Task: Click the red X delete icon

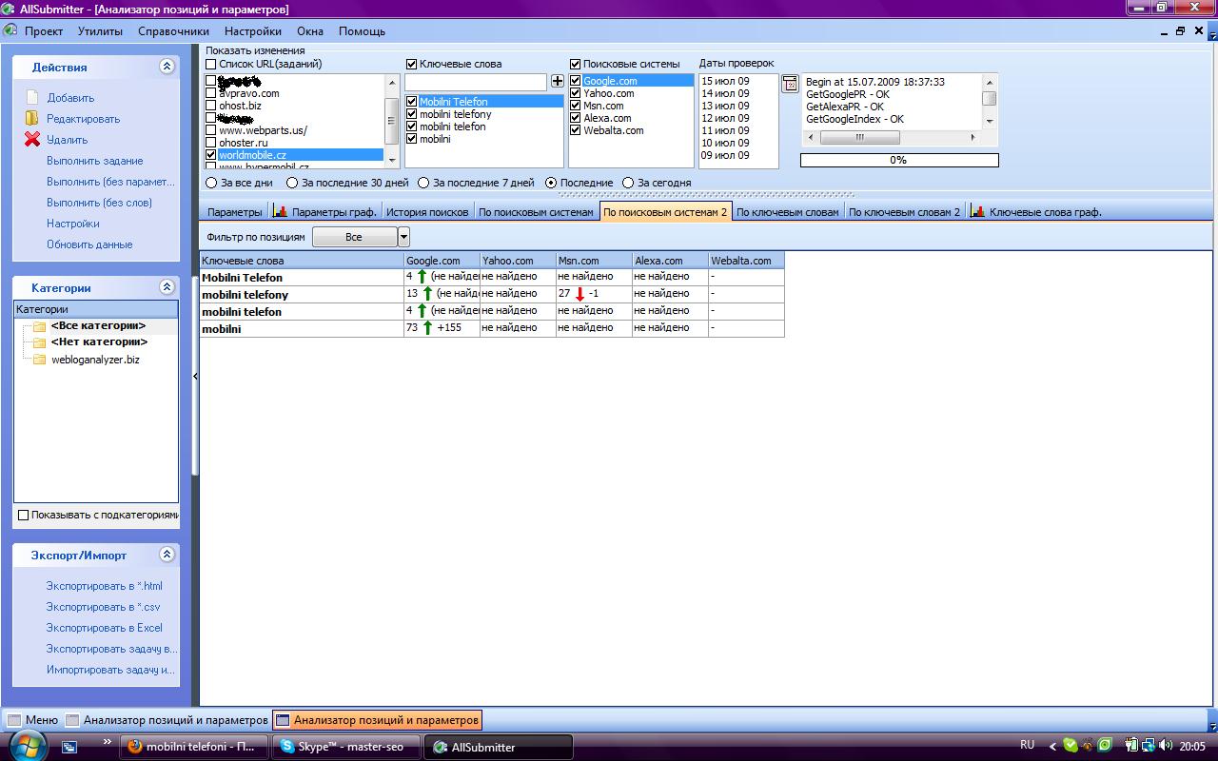Action: 32,140
